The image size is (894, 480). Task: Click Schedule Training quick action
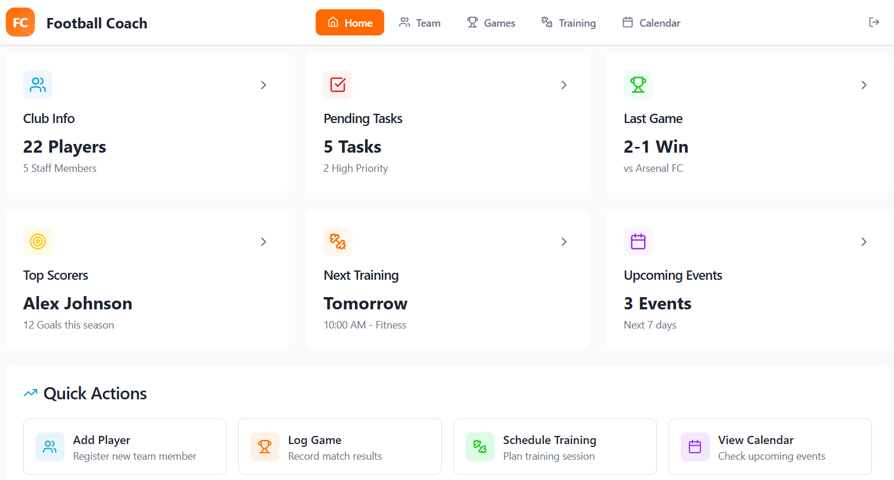[555, 447]
